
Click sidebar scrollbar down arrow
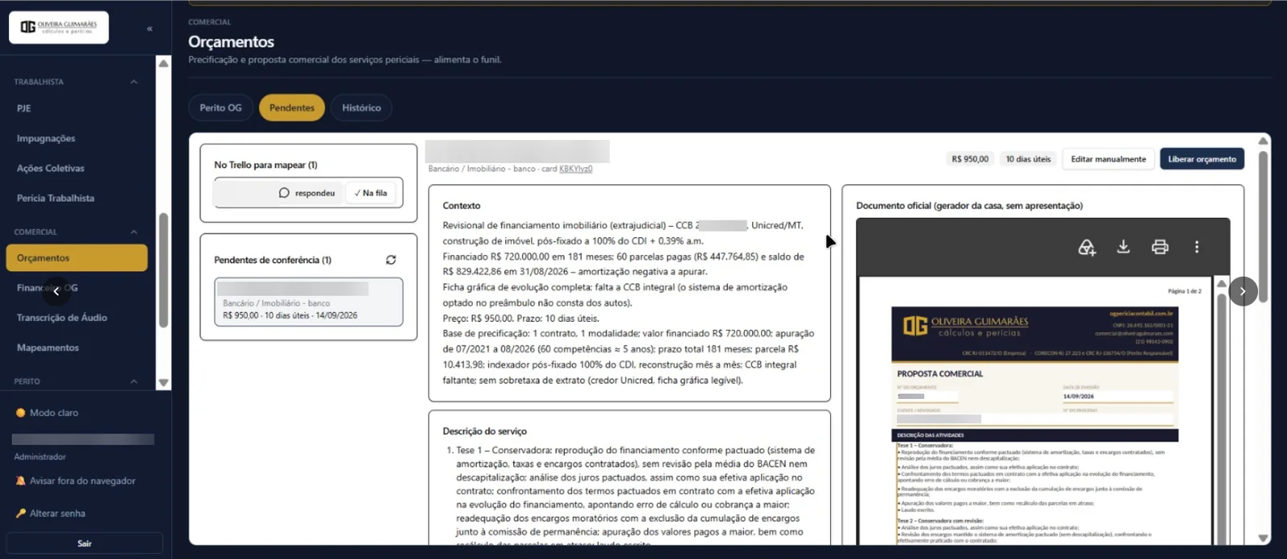click(163, 384)
